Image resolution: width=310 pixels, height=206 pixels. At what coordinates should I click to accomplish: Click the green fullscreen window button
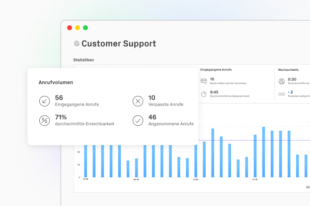85,28
